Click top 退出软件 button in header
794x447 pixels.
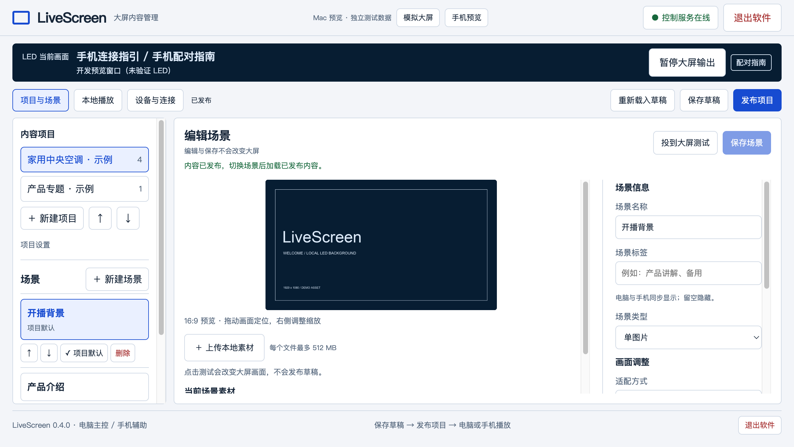[x=752, y=18]
